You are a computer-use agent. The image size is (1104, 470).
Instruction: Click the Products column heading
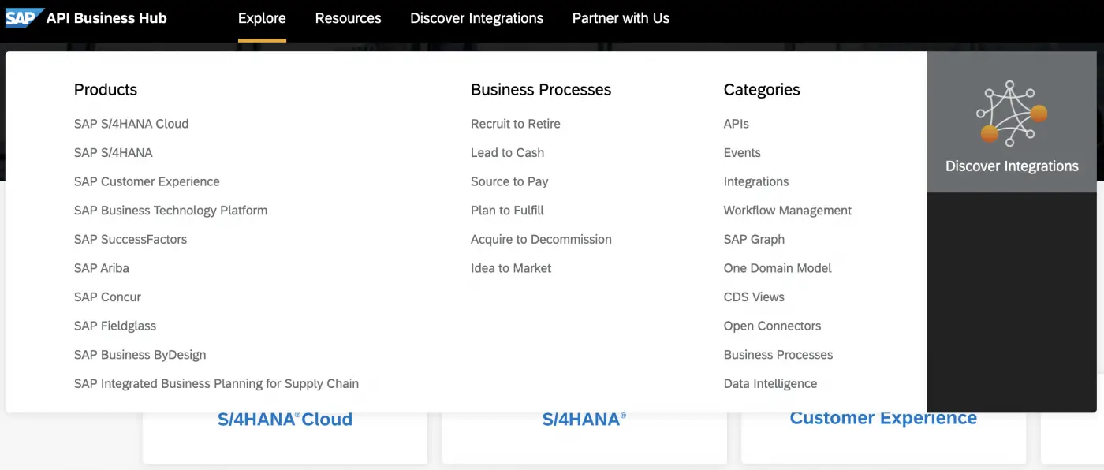[x=106, y=90]
